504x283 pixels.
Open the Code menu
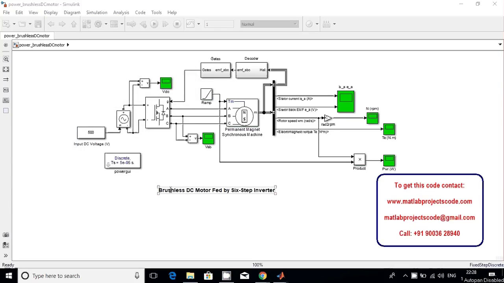click(x=140, y=13)
